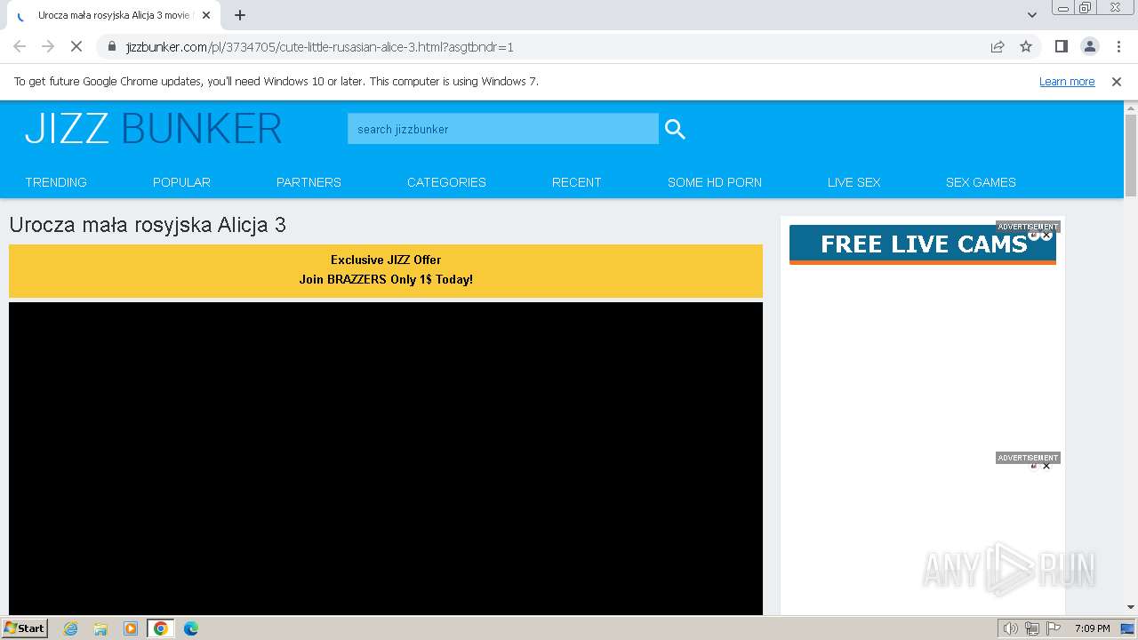Open the Learn more link
1138x640 pixels.
[x=1067, y=81]
